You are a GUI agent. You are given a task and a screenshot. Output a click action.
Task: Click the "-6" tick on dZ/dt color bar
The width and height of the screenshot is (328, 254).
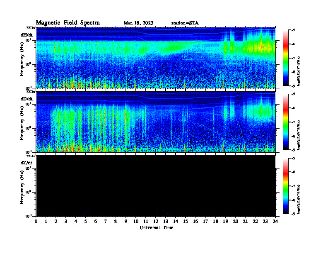[x=293, y=172]
